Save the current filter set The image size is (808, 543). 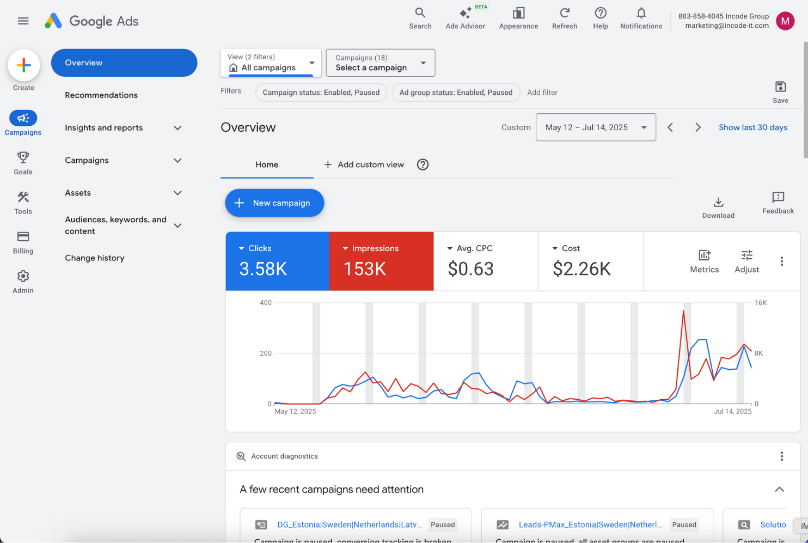tap(780, 91)
